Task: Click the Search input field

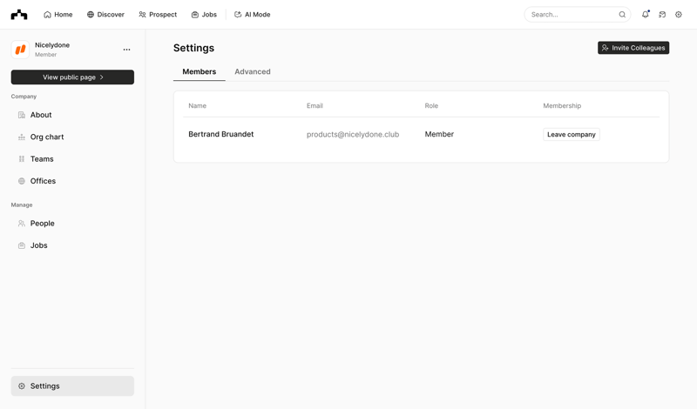Action: coord(578,15)
